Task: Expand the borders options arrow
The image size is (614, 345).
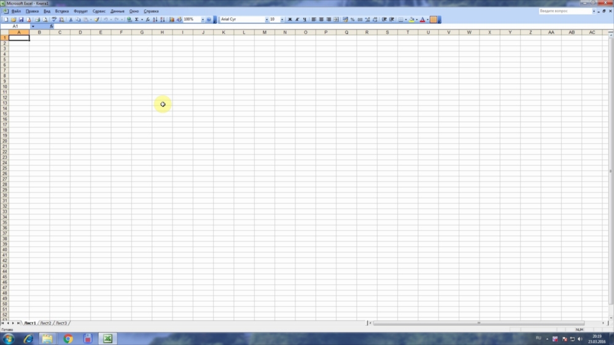Action: (x=406, y=20)
